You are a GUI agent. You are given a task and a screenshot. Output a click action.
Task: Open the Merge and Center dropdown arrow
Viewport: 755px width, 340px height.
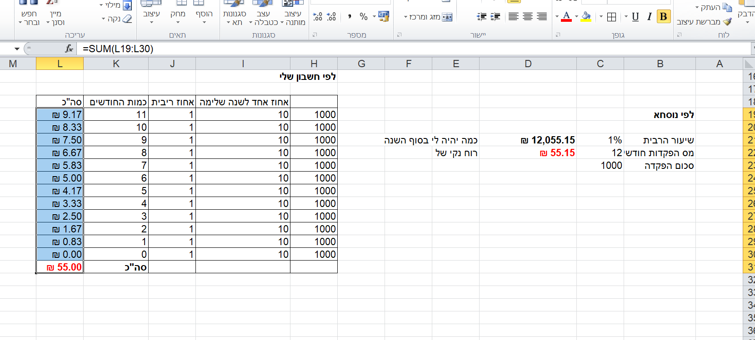point(405,17)
